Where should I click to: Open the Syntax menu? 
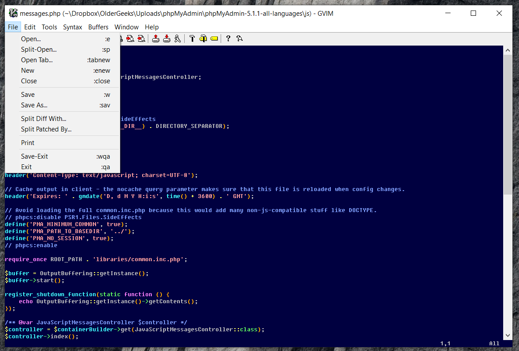tap(72, 27)
